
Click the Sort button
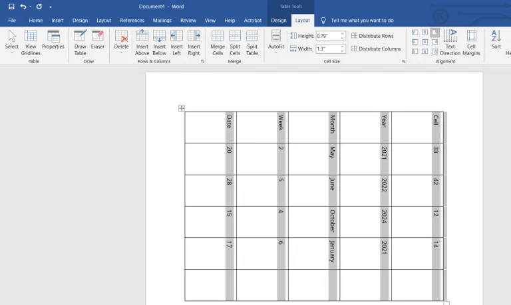(496, 40)
